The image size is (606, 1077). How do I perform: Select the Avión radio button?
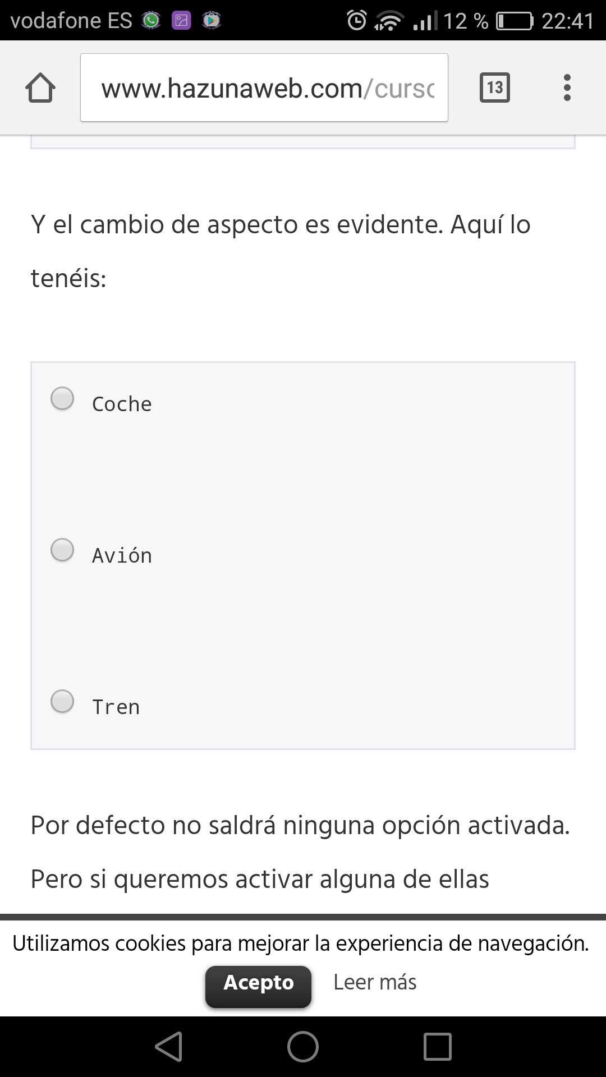[x=62, y=550]
